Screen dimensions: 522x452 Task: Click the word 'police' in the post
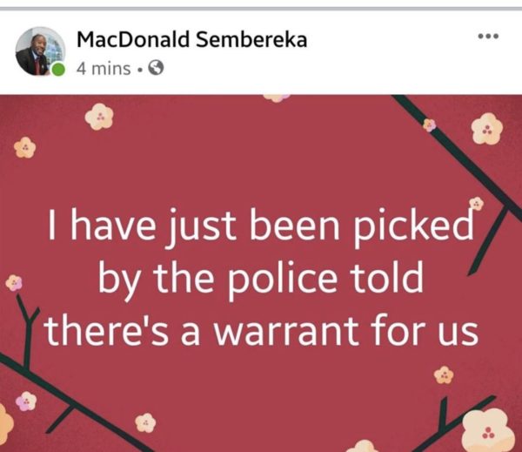282,279
